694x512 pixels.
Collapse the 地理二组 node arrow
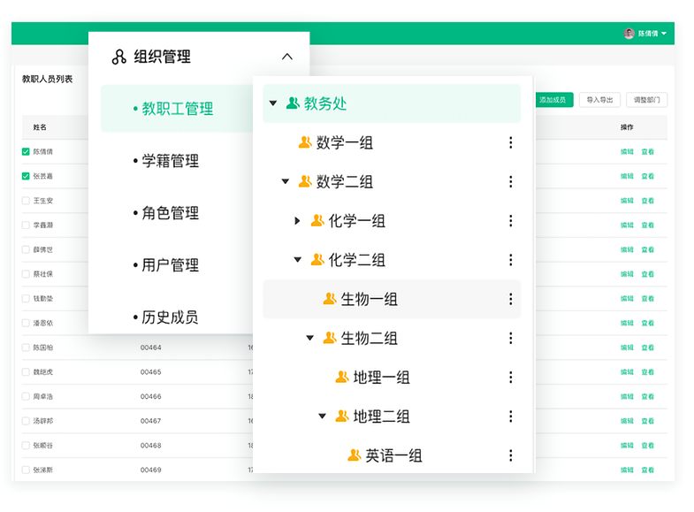point(322,416)
